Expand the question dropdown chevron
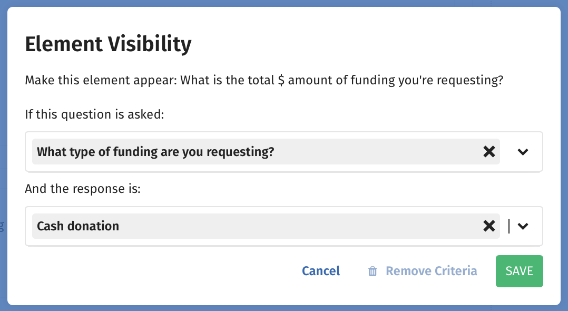Viewport: 568px width, 311px height. (523, 151)
